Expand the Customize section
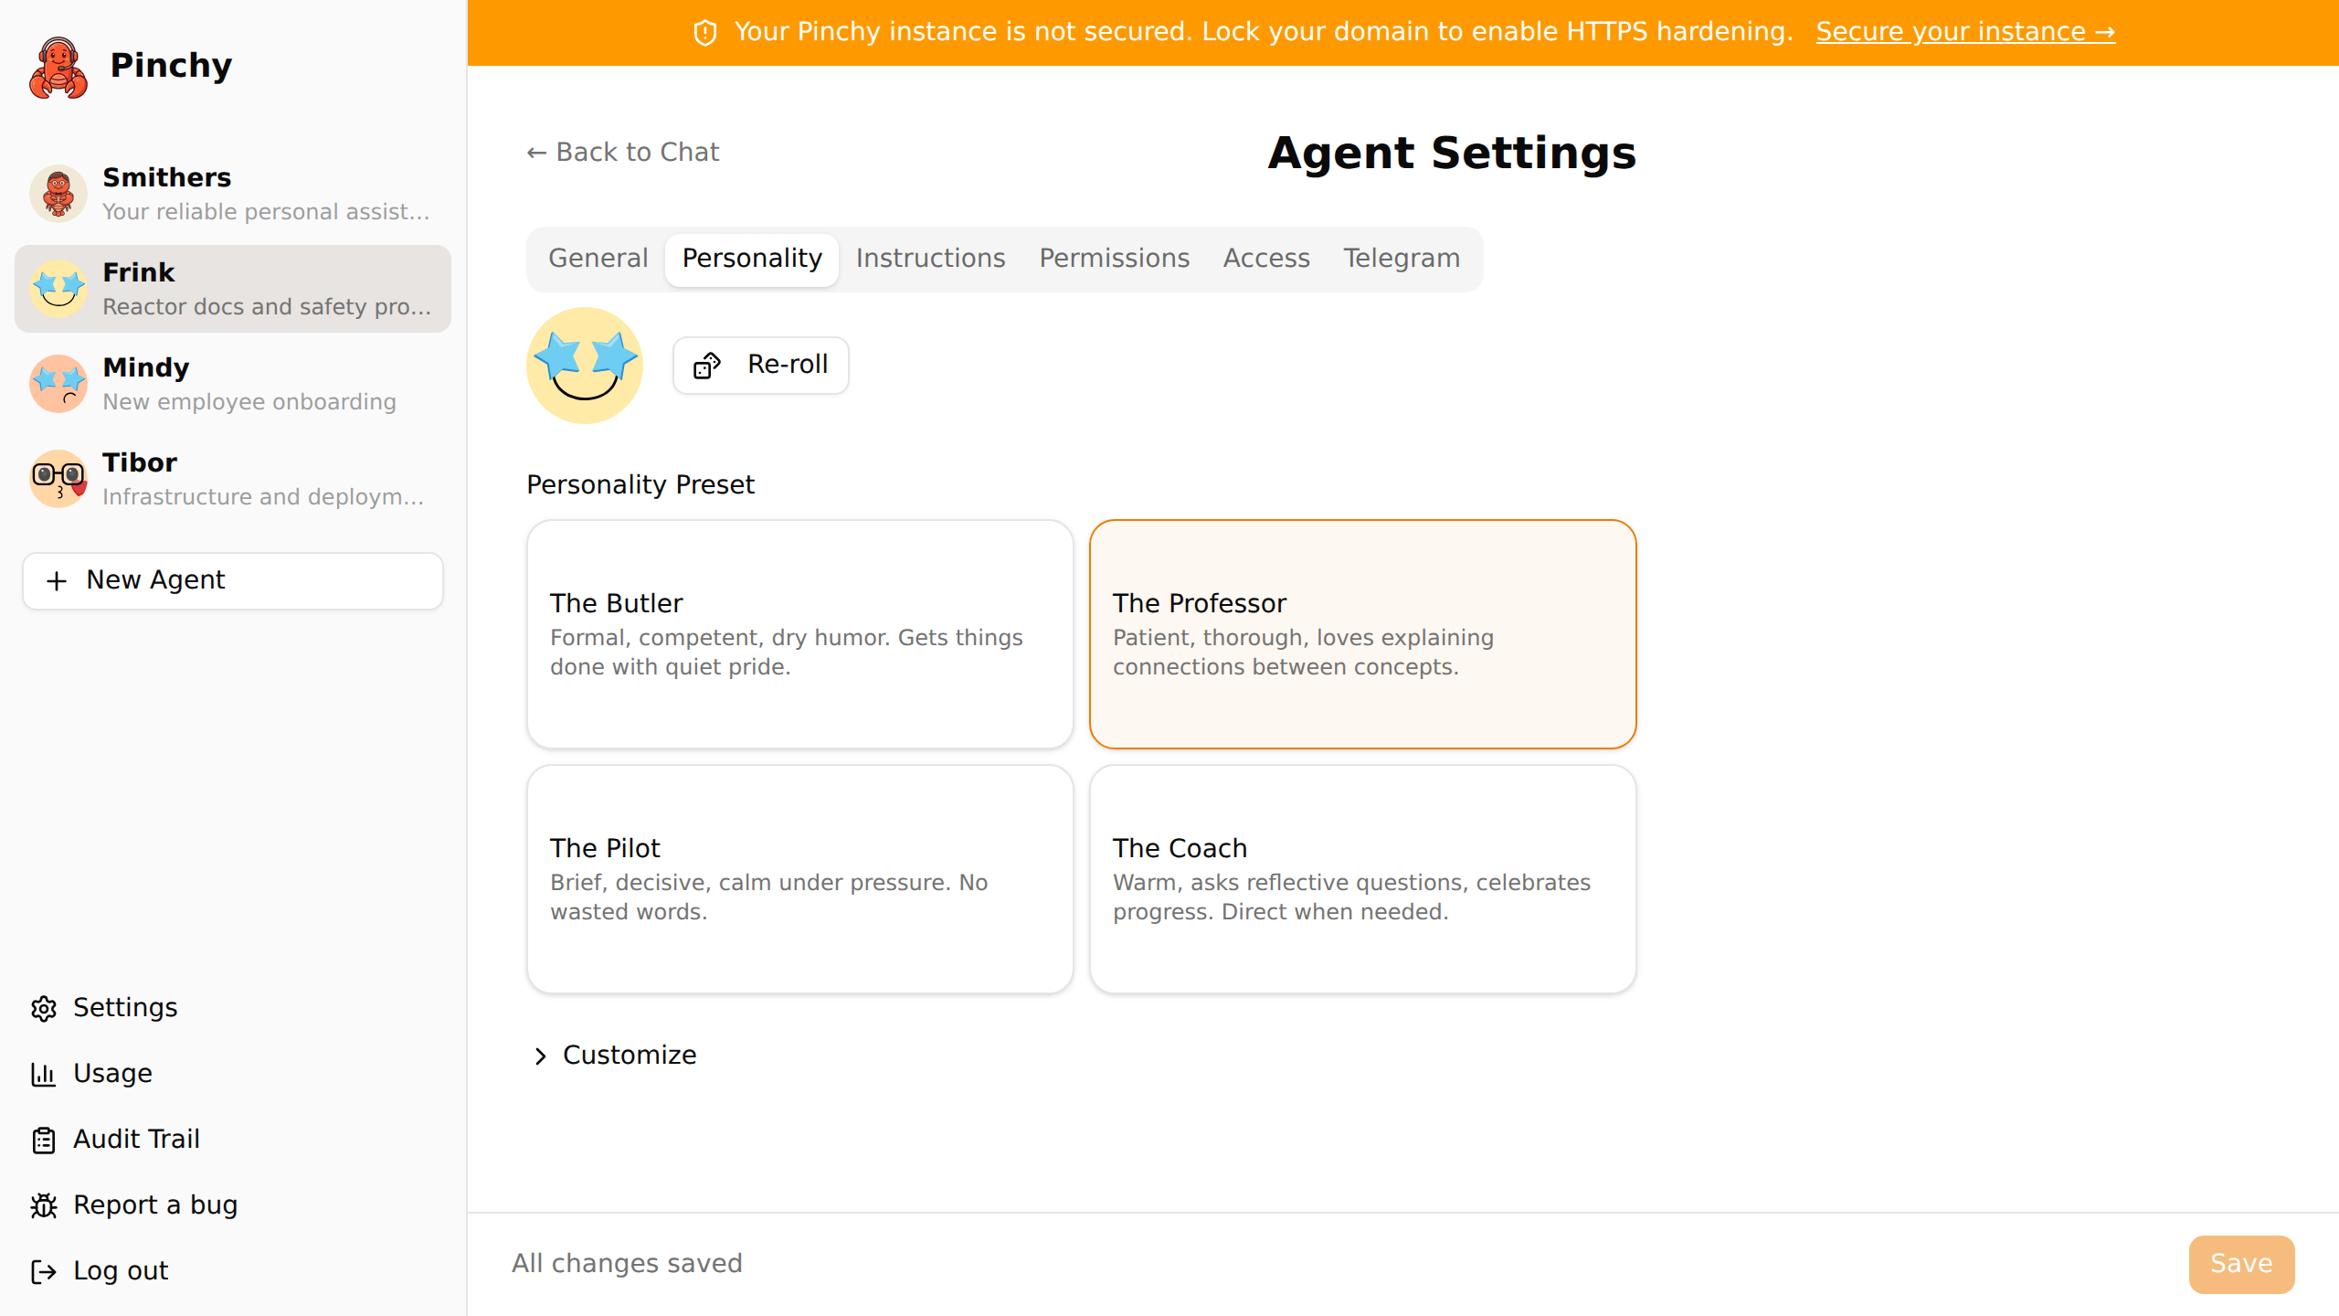This screenshot has height=1316, width=2339. 614,1056
